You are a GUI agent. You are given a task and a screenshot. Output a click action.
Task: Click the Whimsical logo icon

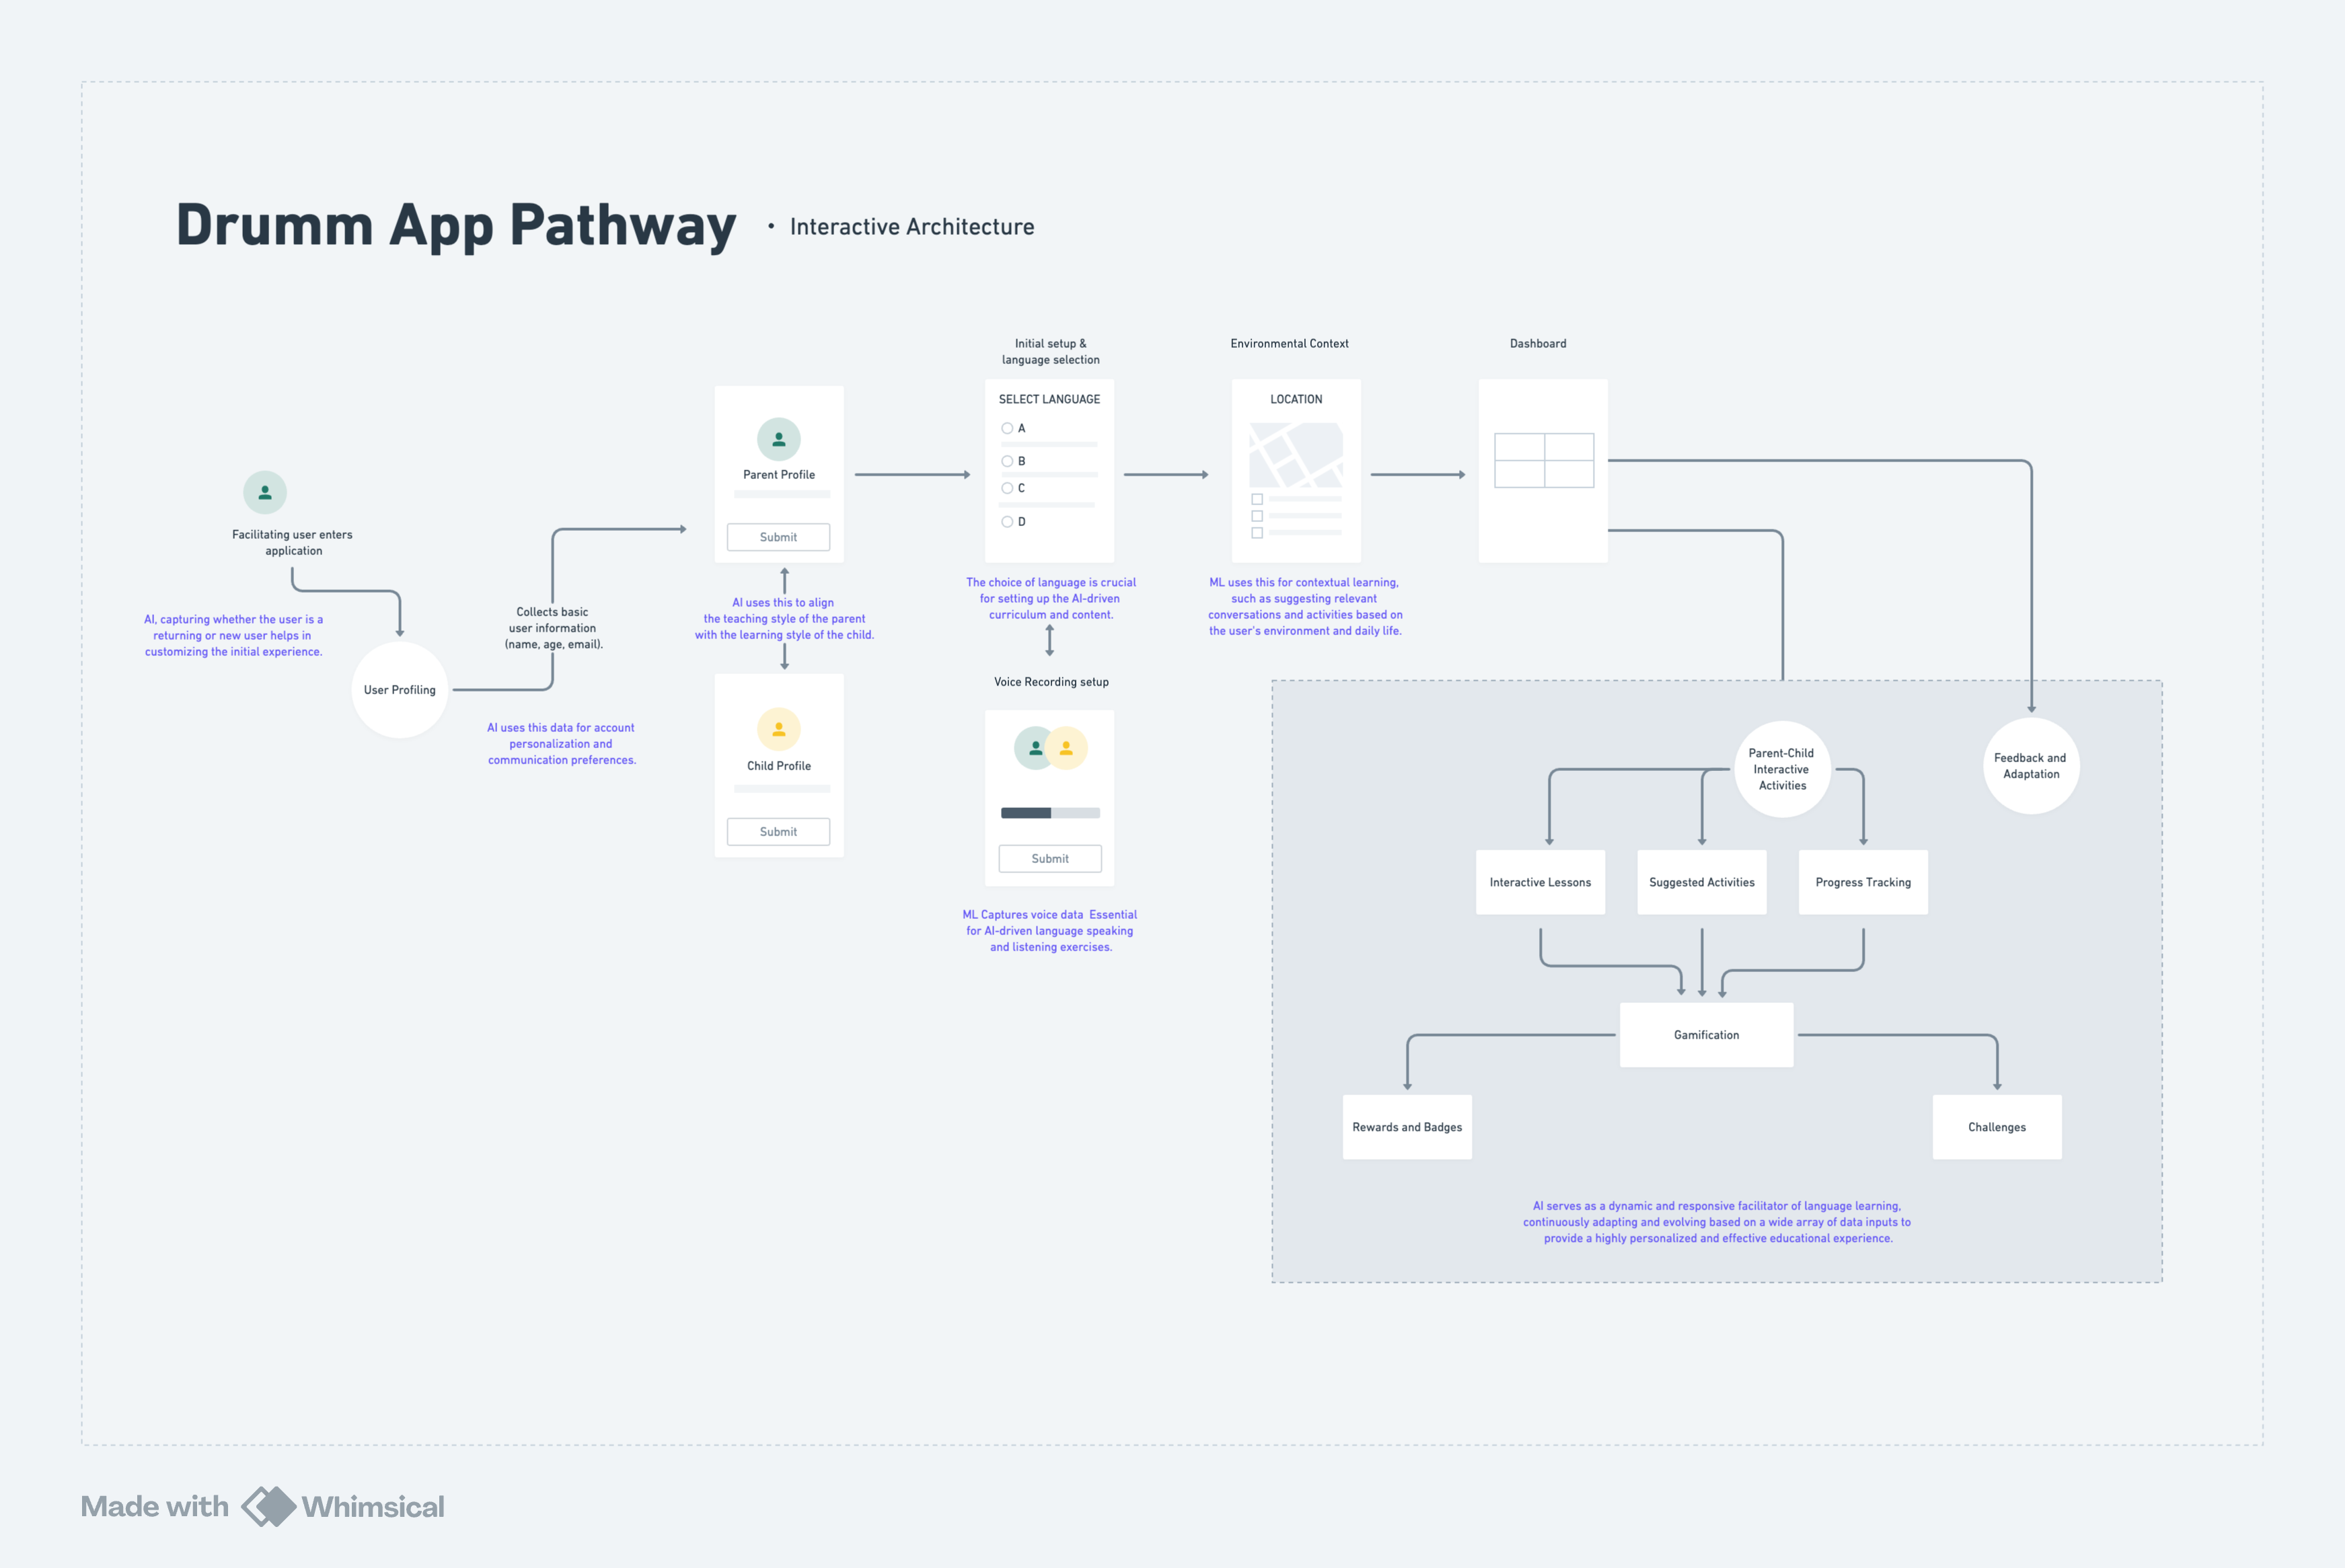pos(269,1506)
